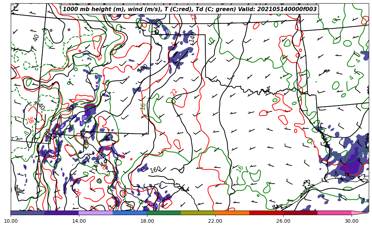Select the red 22 temperature contour label
This screenshot has width=372, height=227.
(x=174, y=92)
